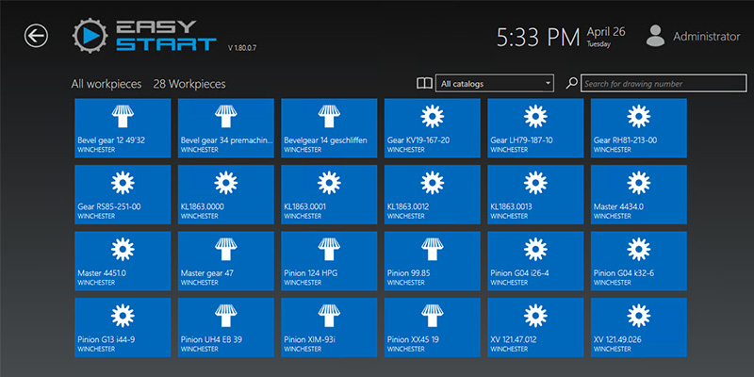Click the bevel icon on Bevel gear 34 premachin
The image size is (754, 377).
[x=225, y=116]
